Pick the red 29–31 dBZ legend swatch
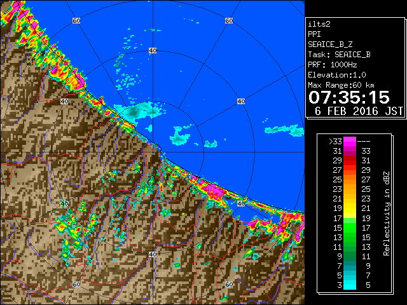 point(350,161)
